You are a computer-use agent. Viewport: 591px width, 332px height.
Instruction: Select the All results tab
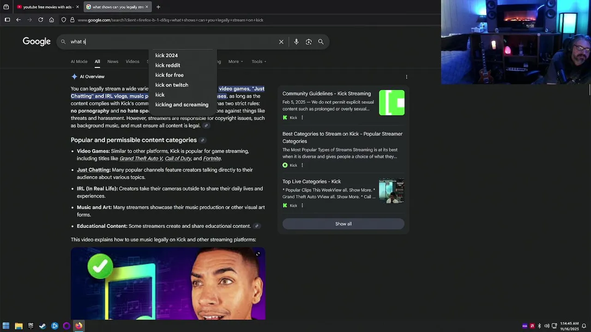click(97, 61)
